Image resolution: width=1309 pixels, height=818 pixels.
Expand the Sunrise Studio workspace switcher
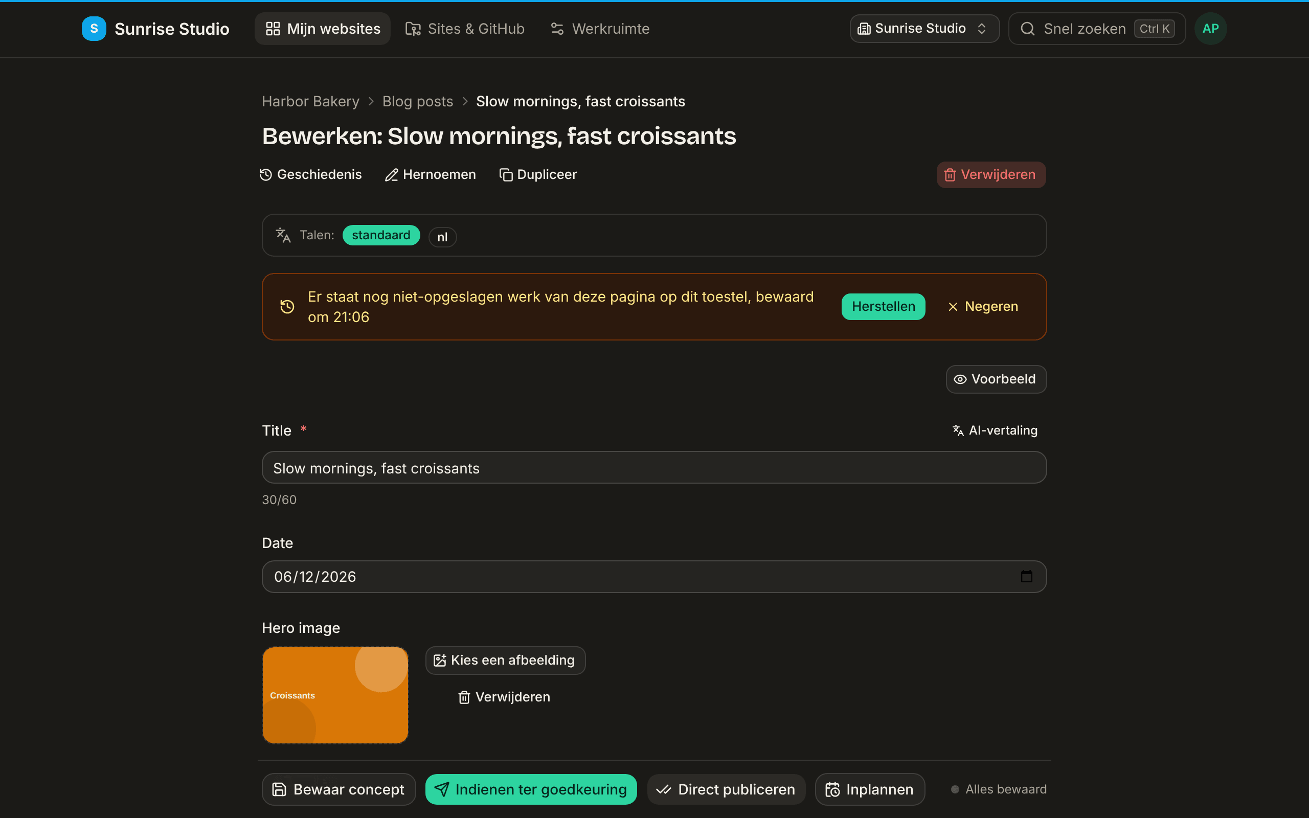tap(924, 29)
